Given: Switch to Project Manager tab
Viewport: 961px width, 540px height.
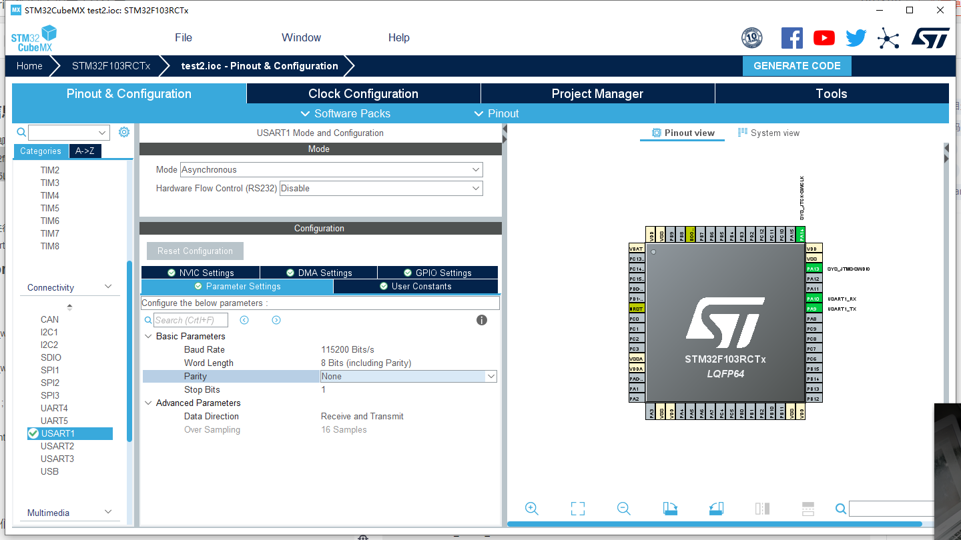Looking at the screenshot, I should click(597, 94).
